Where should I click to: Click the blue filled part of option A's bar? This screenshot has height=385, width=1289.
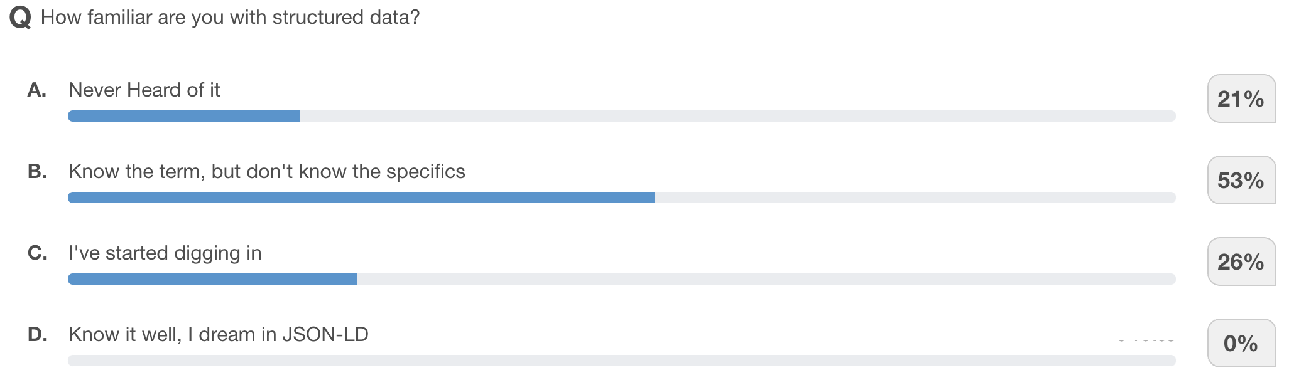click(183, 116)
